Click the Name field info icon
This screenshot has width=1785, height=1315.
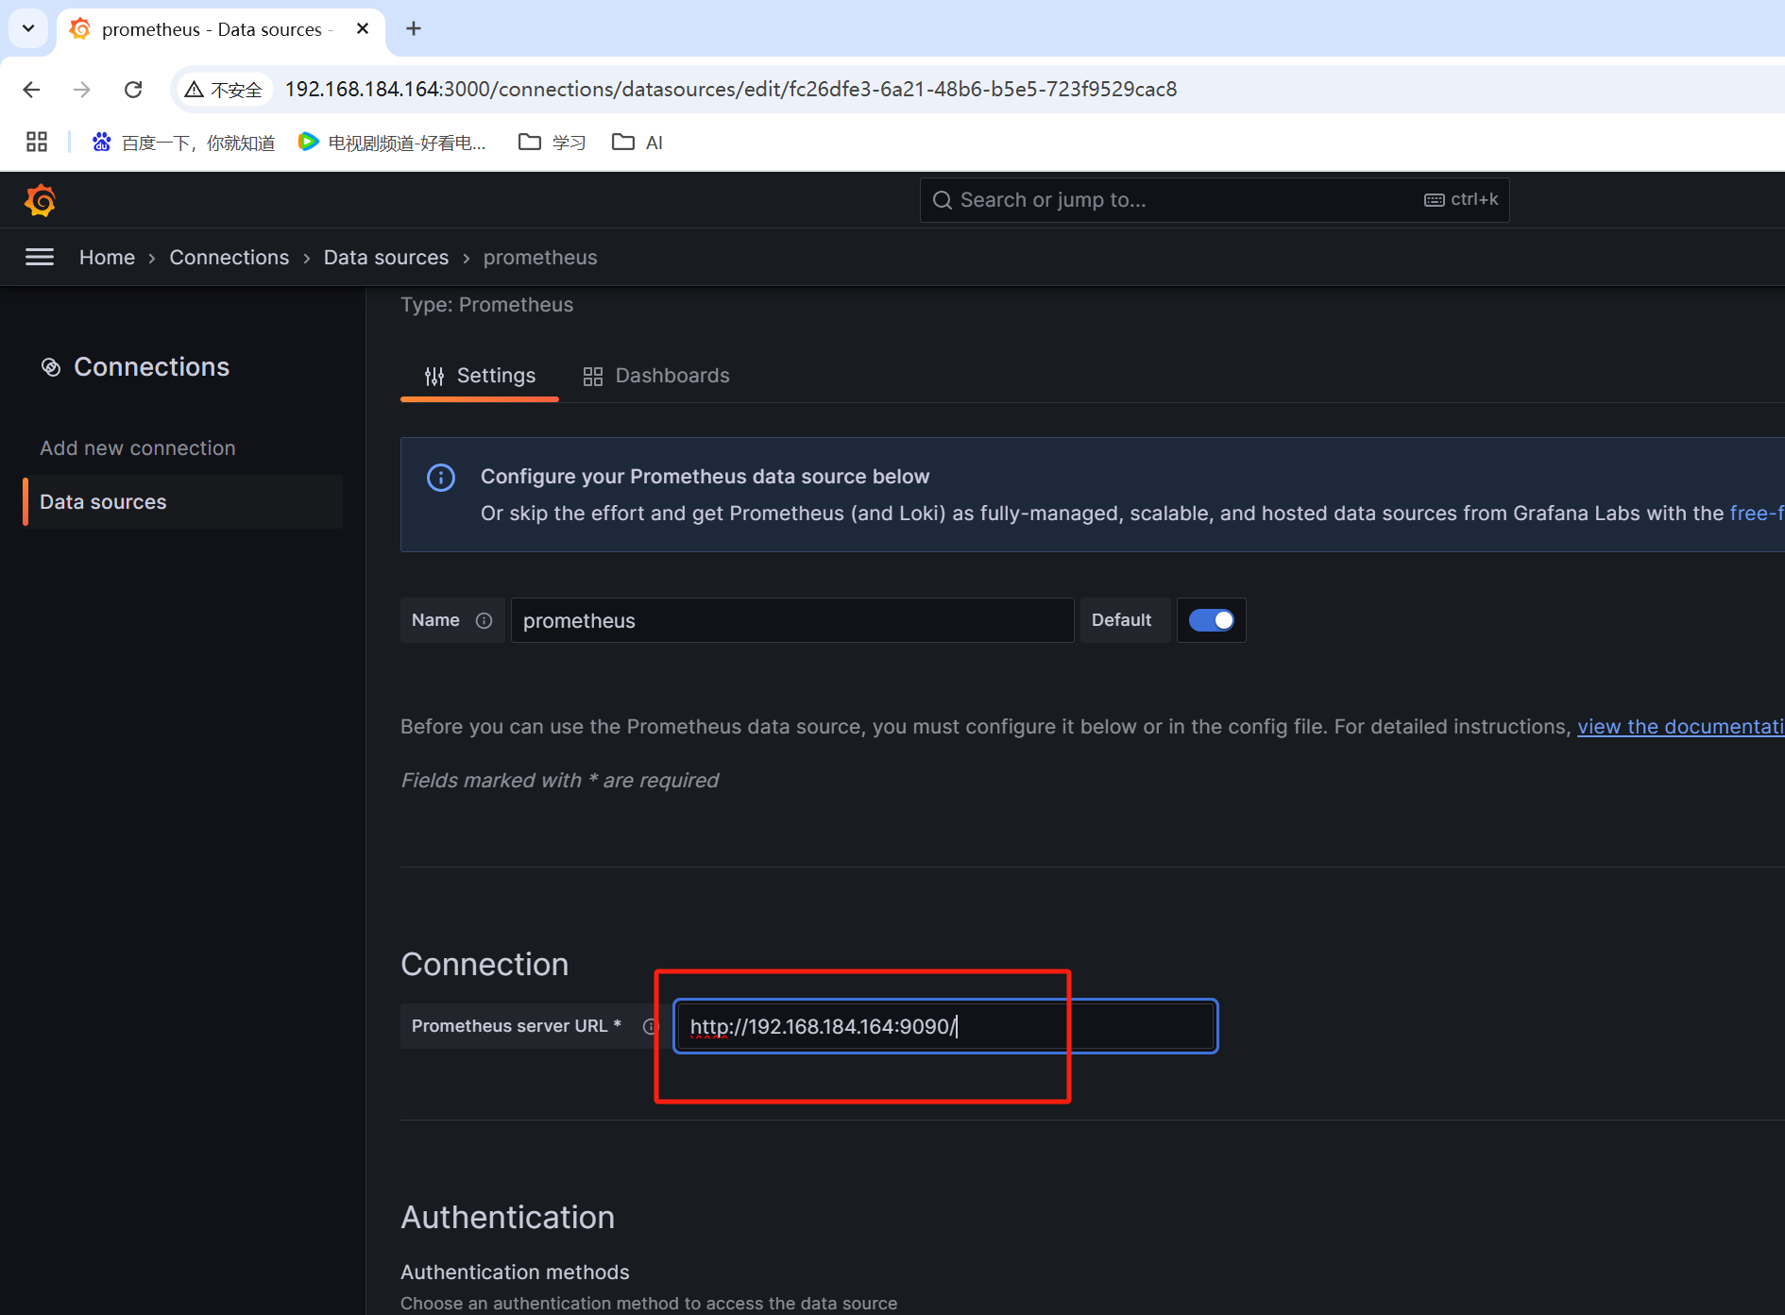click(x=484, y=620)
